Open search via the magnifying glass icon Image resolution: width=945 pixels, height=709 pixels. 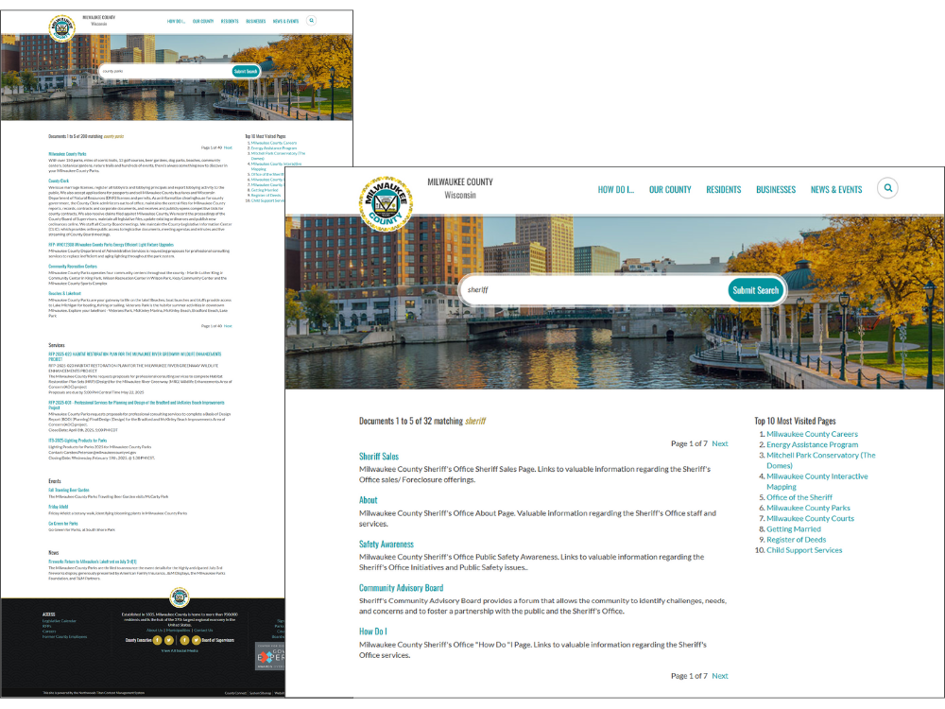pyautogui.click(x=887, y=188)
